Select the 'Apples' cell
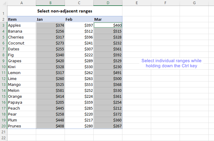The width and height of the screenshot is (214, 141). coord(21,25)
